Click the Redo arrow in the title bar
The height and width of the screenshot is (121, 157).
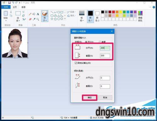point(16,3)
